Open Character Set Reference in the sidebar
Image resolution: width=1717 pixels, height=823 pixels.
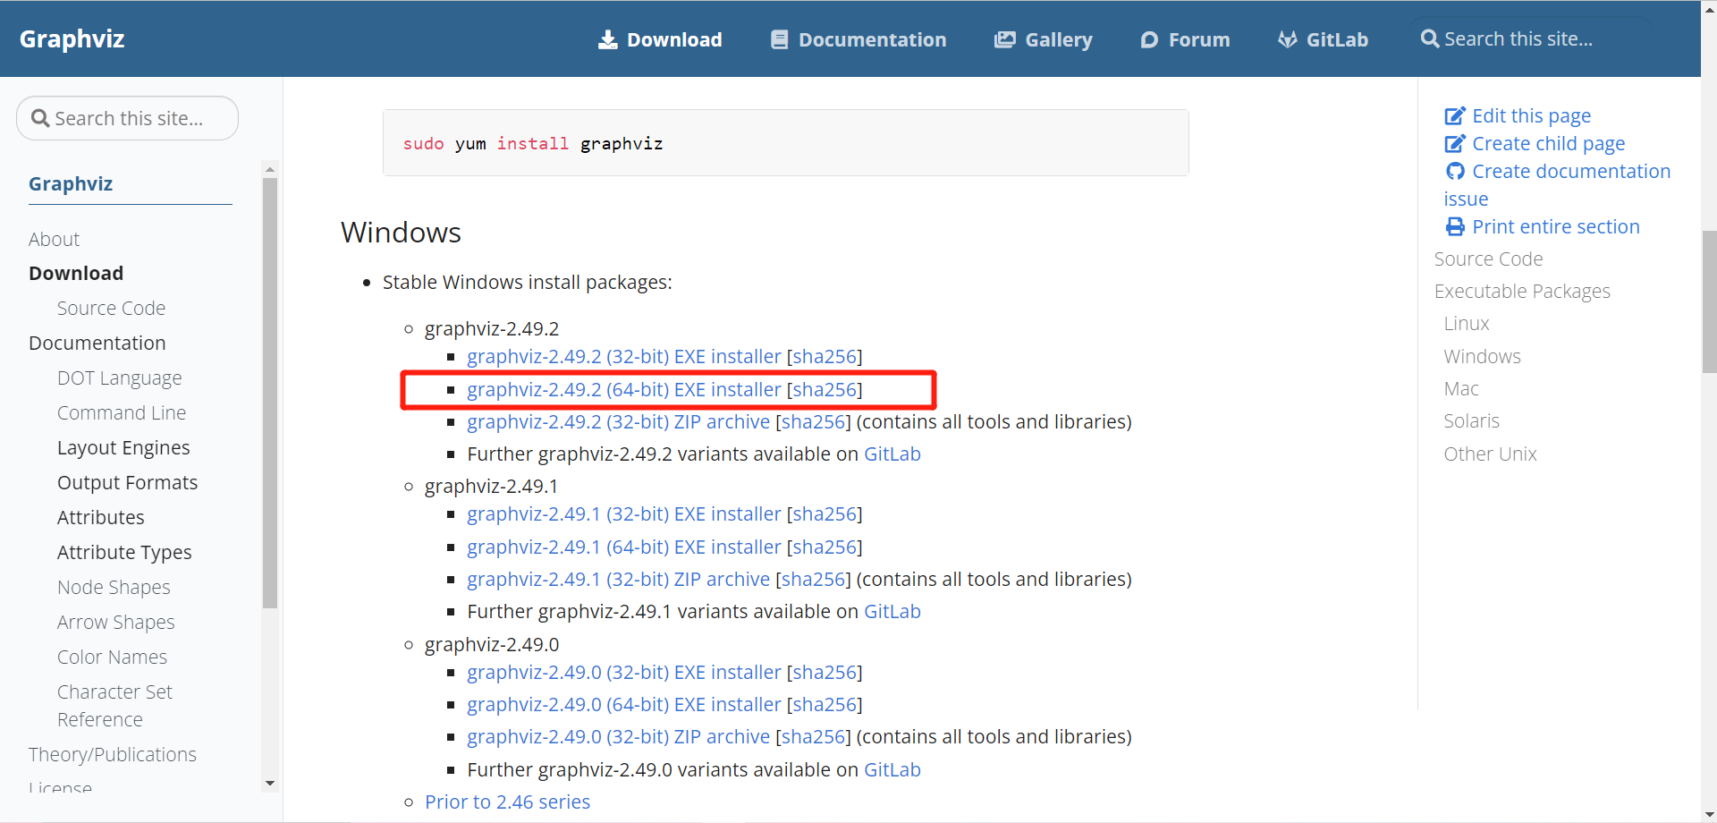[x=114, y=705]
